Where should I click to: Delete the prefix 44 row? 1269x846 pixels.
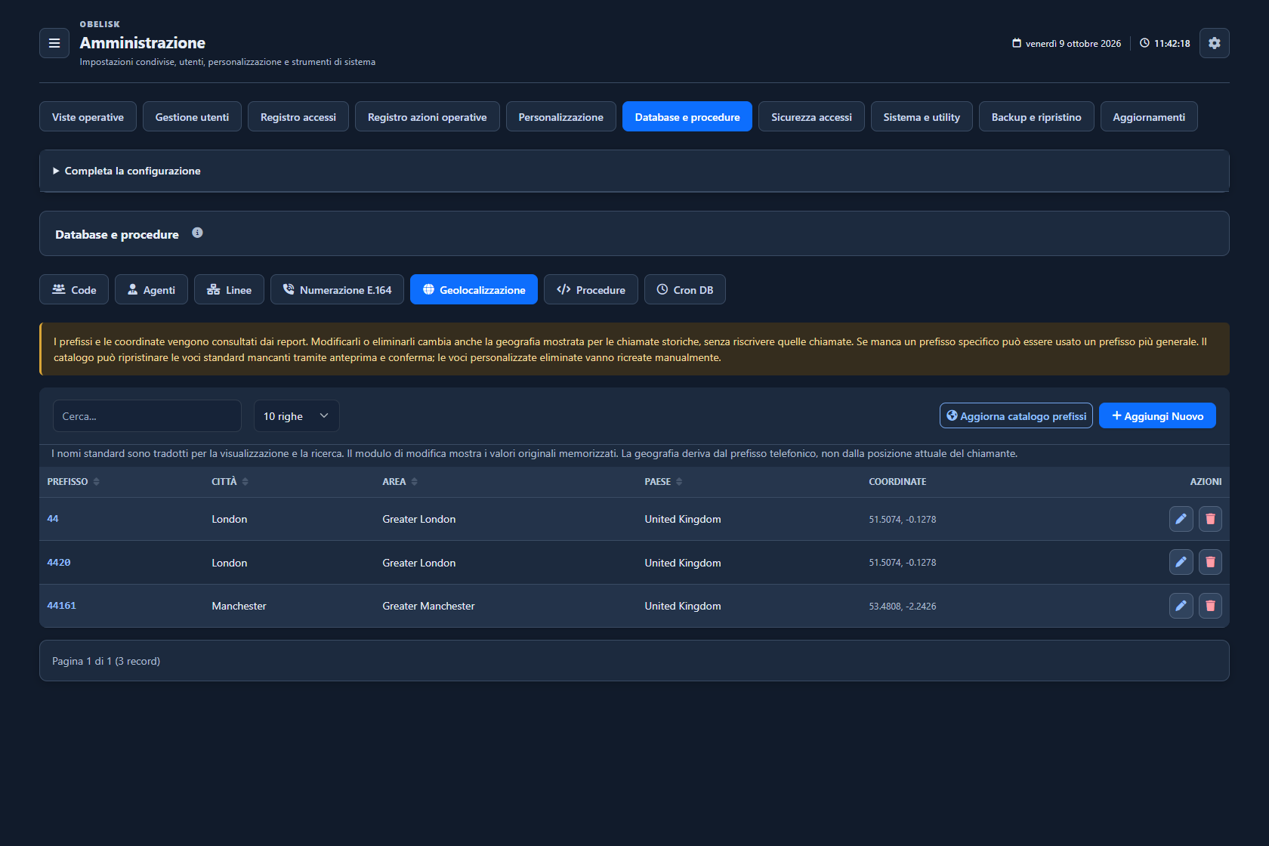[1210, 519]
